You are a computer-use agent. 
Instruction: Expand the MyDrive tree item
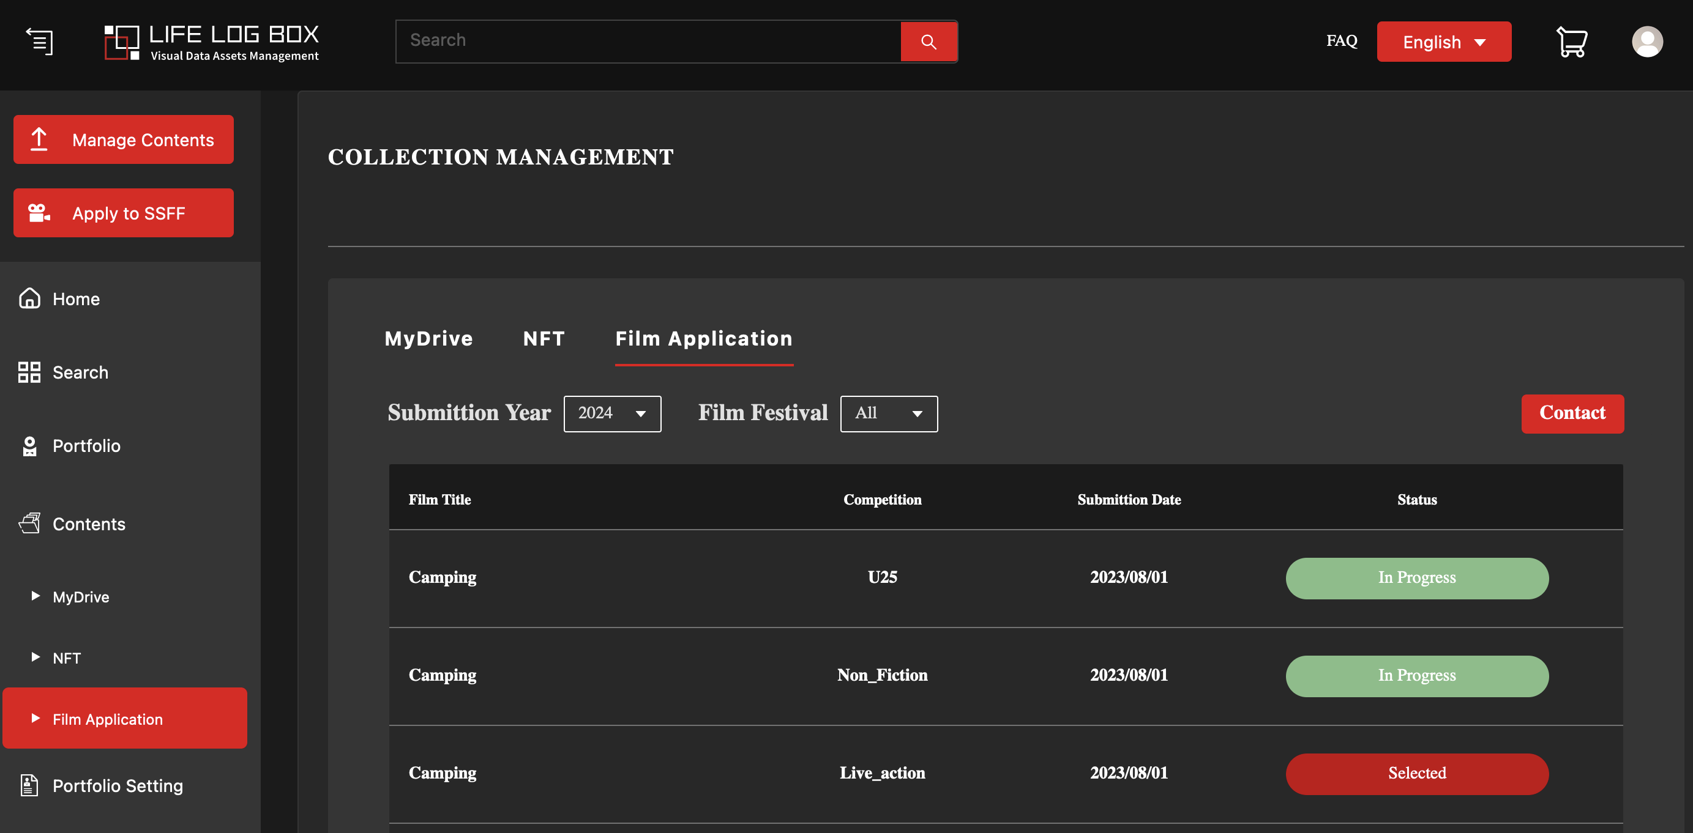(80, 596)
